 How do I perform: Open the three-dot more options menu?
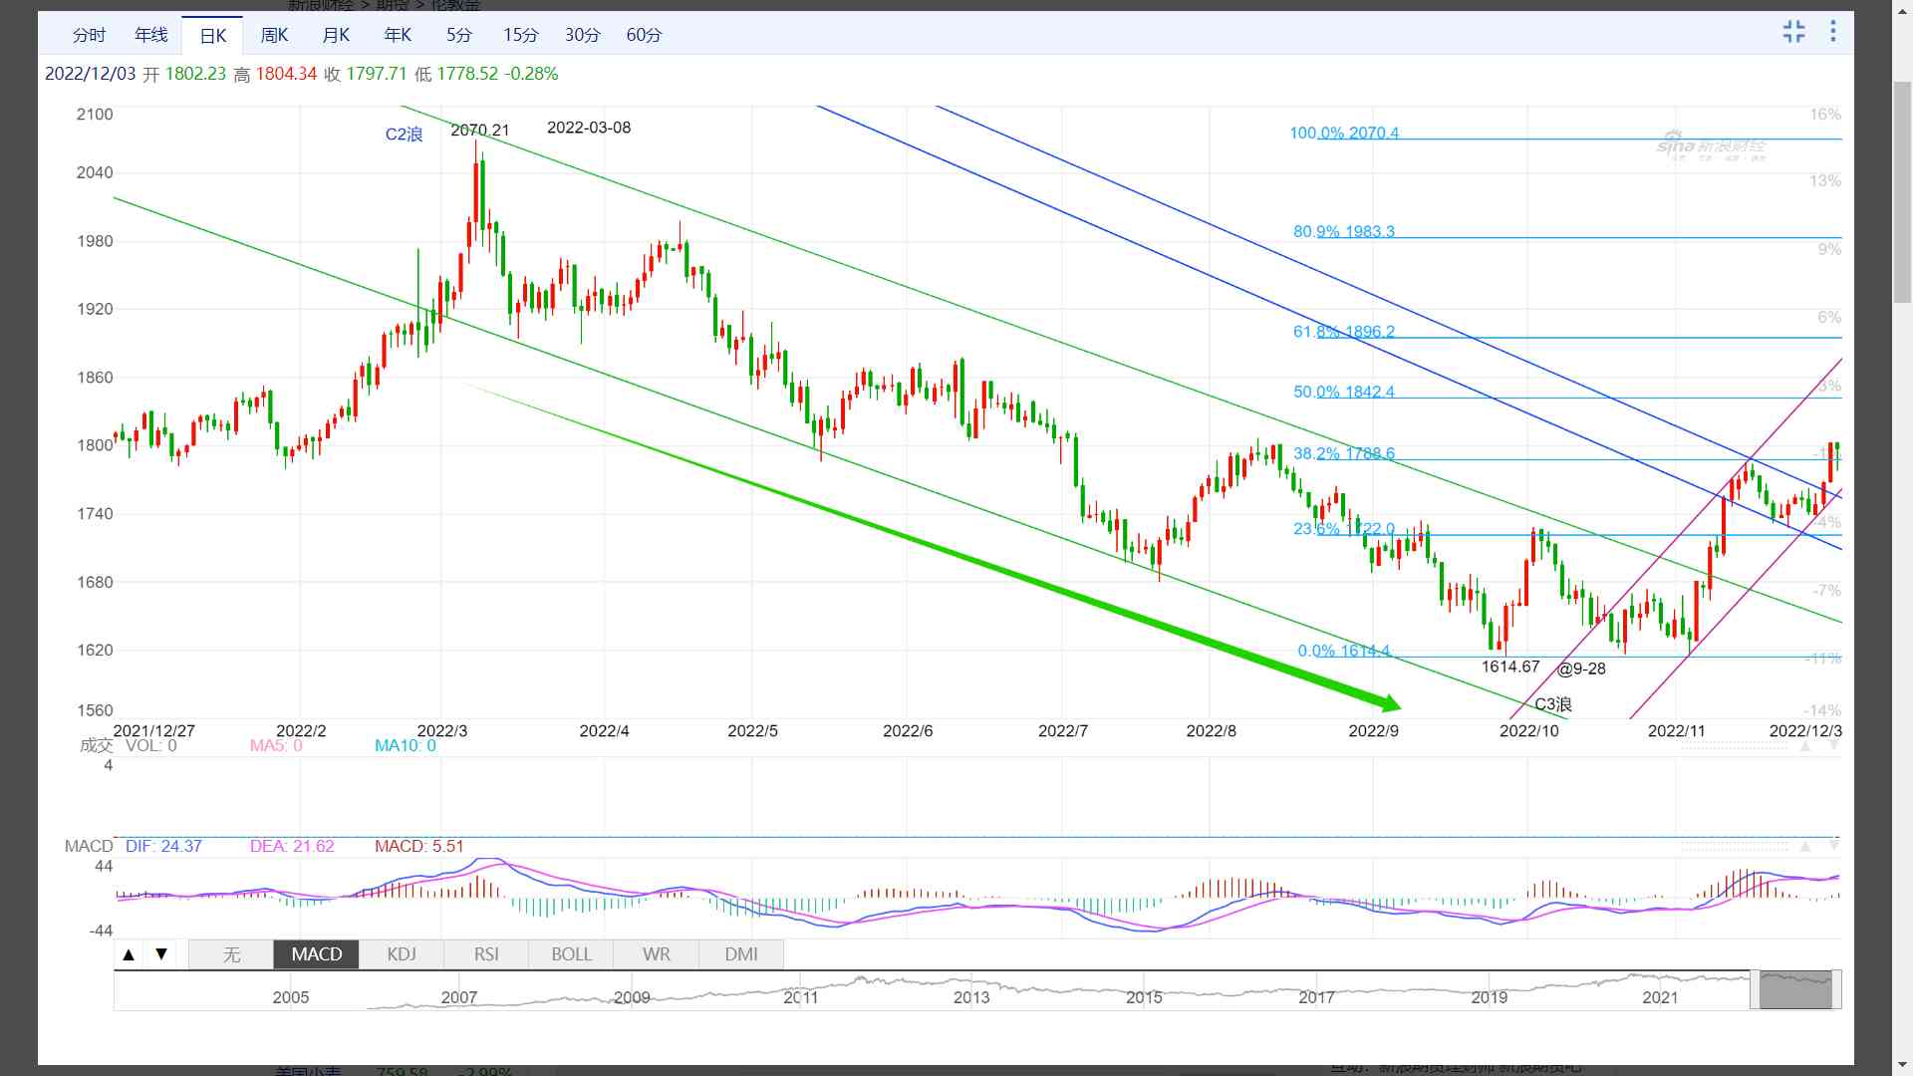point(1832,32)
